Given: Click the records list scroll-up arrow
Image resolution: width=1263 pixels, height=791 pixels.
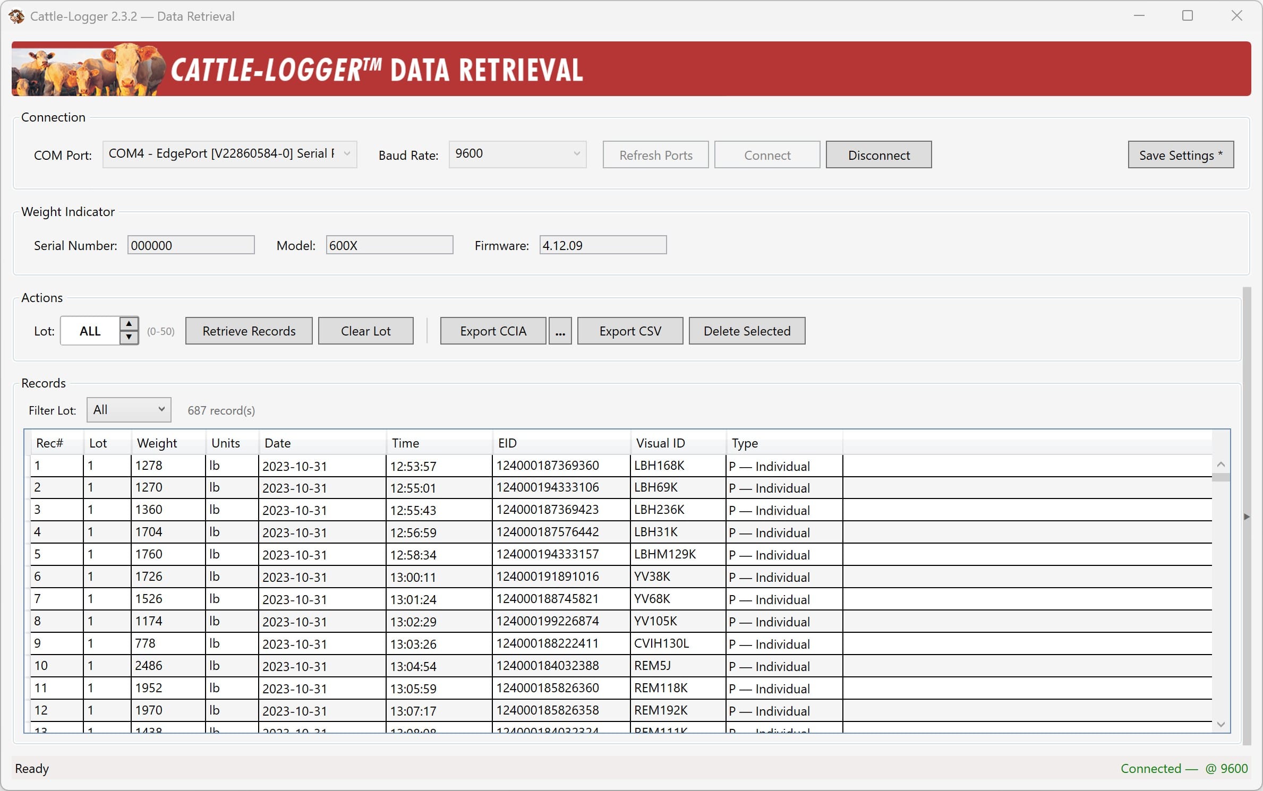Looking at the screenshot, I should 1221,465.
